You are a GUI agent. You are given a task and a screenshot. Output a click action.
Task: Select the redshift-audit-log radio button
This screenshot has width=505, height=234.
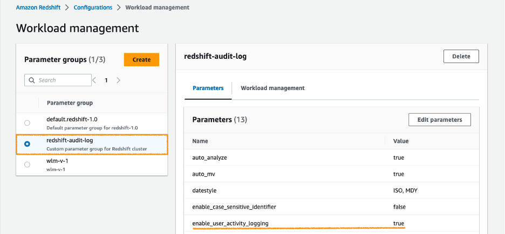[x=28, y=144]
